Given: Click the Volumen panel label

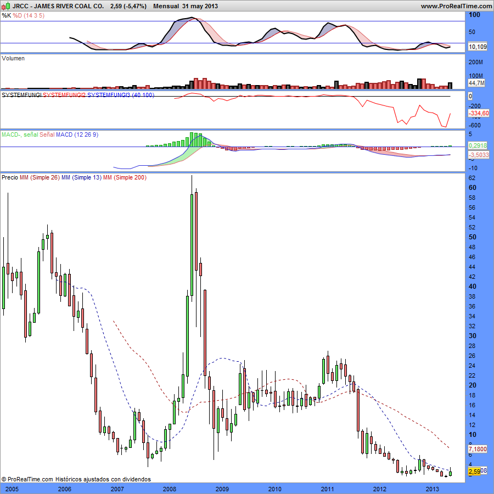Looking at the screenshot, I should (x=13, y=58).
